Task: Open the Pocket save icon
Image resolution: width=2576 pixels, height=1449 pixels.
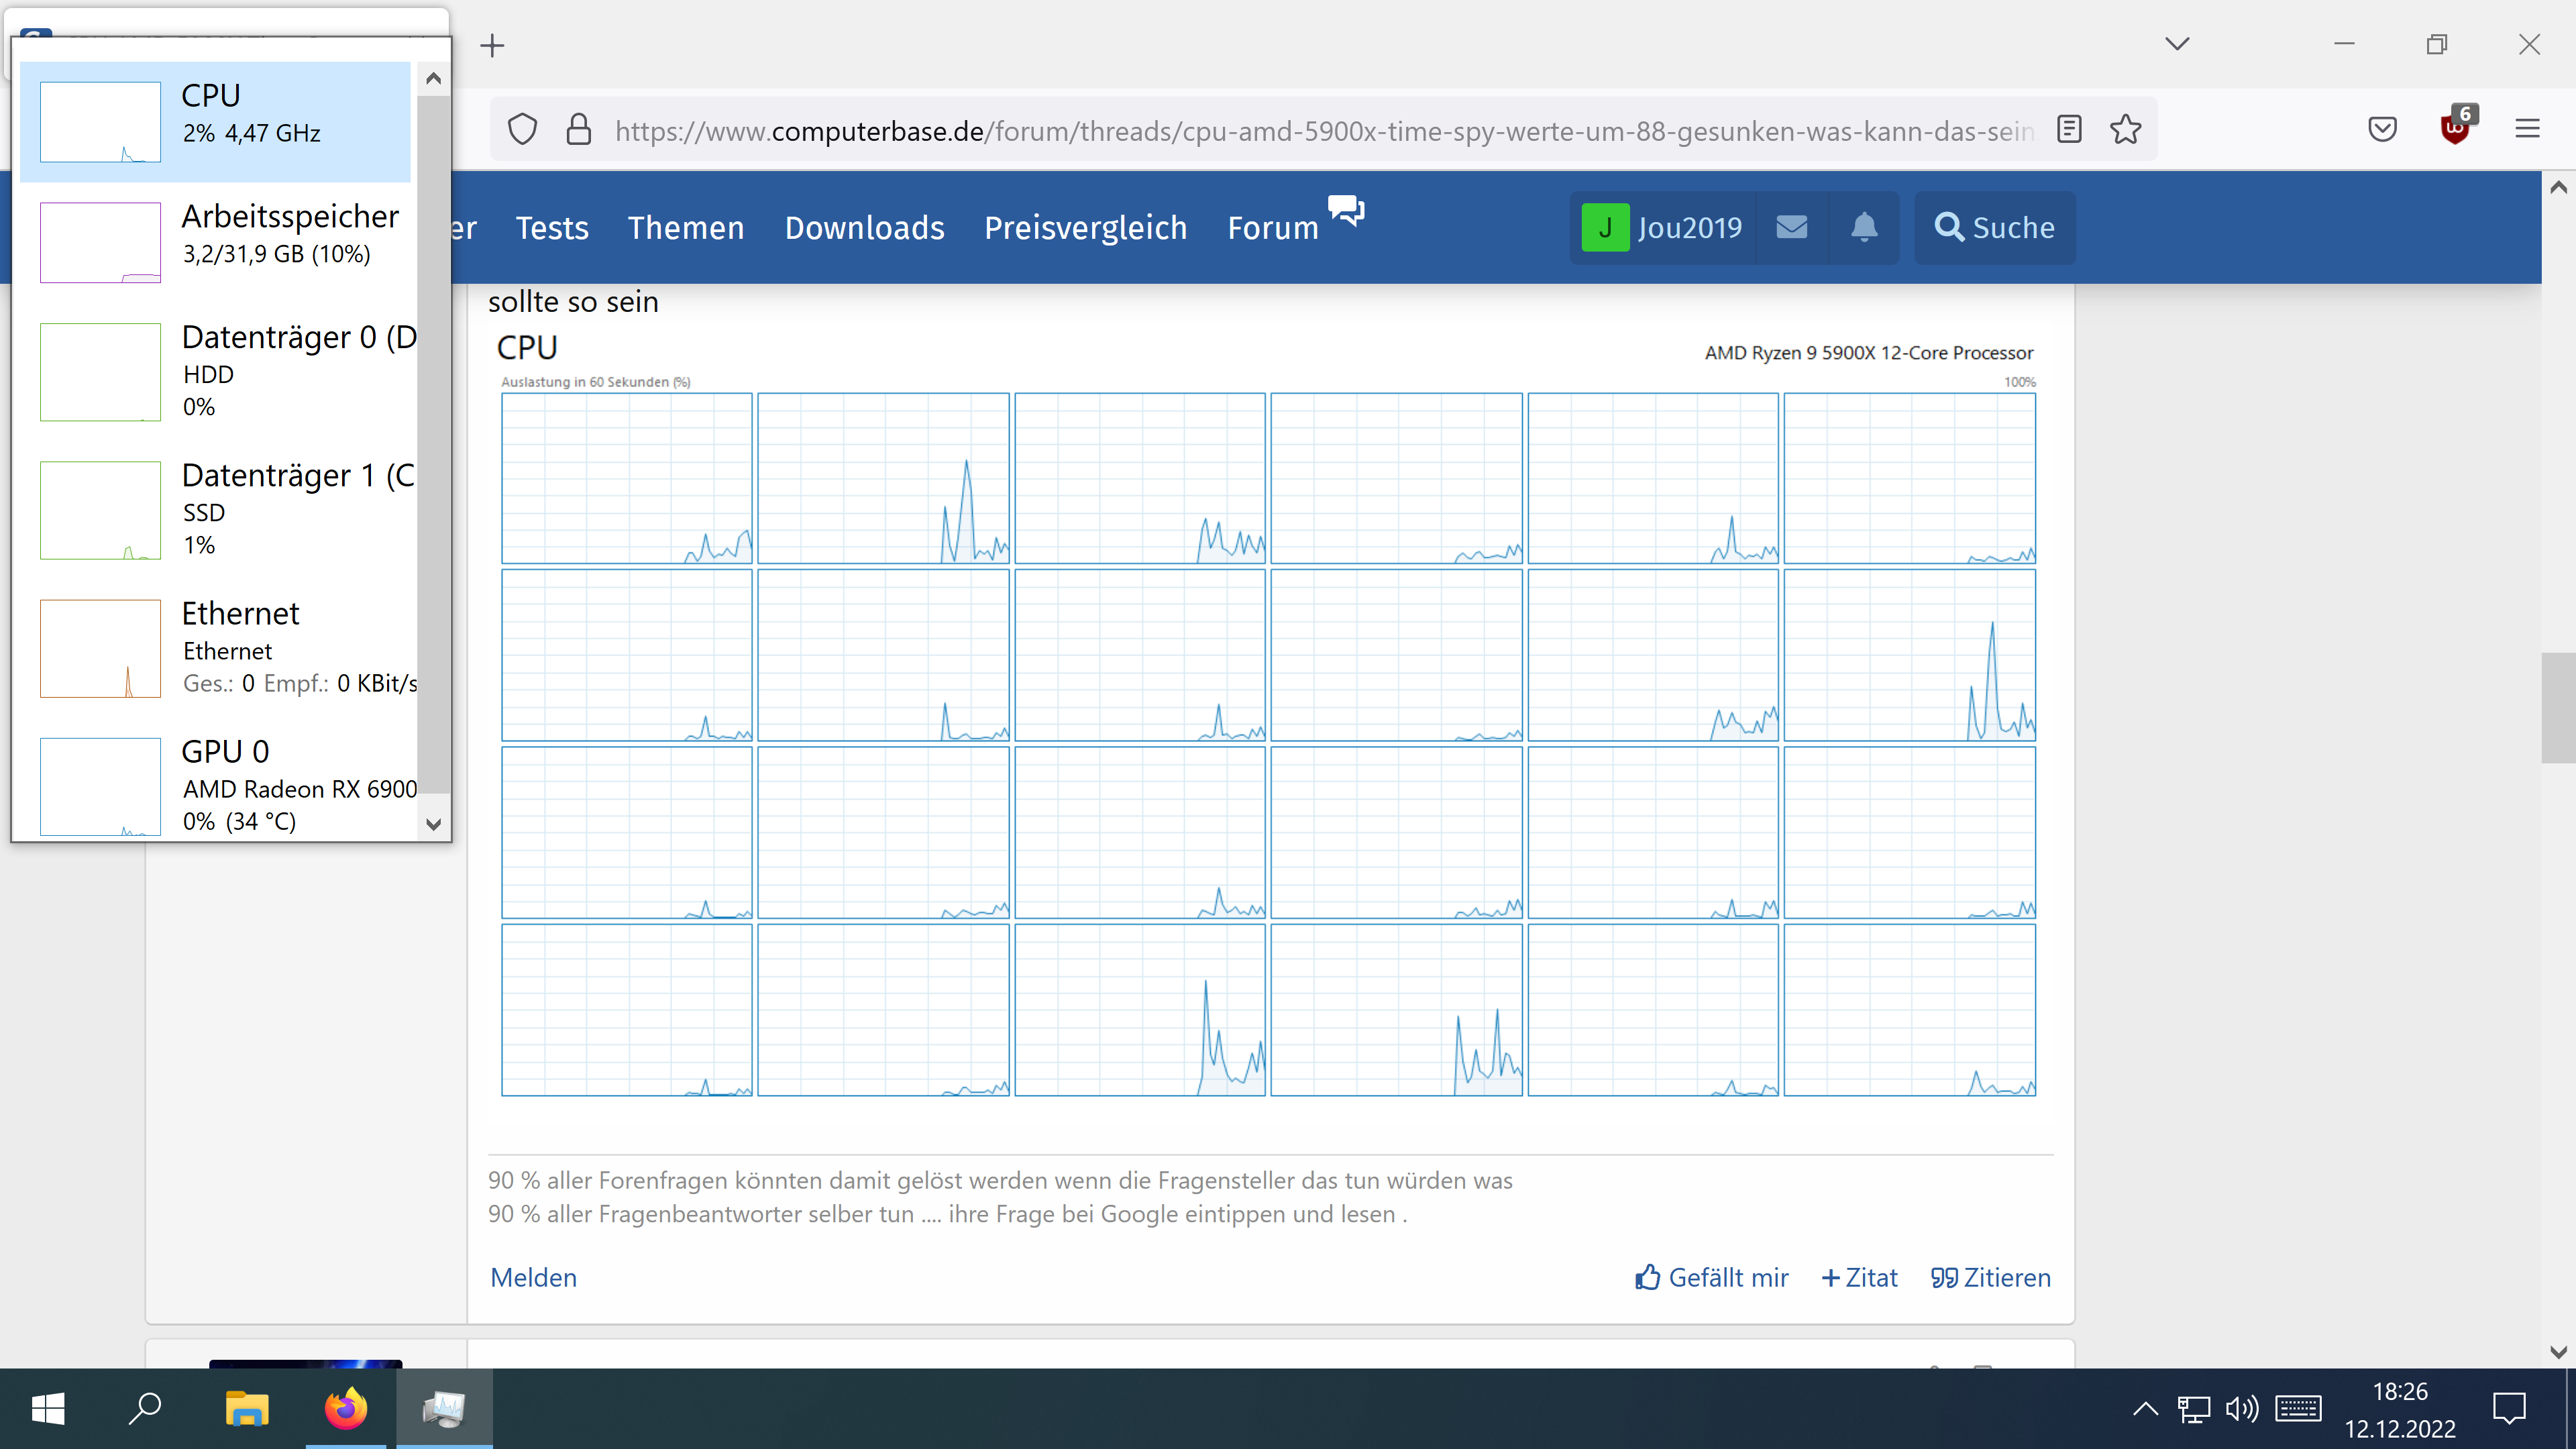Action: coord(2382,130)
